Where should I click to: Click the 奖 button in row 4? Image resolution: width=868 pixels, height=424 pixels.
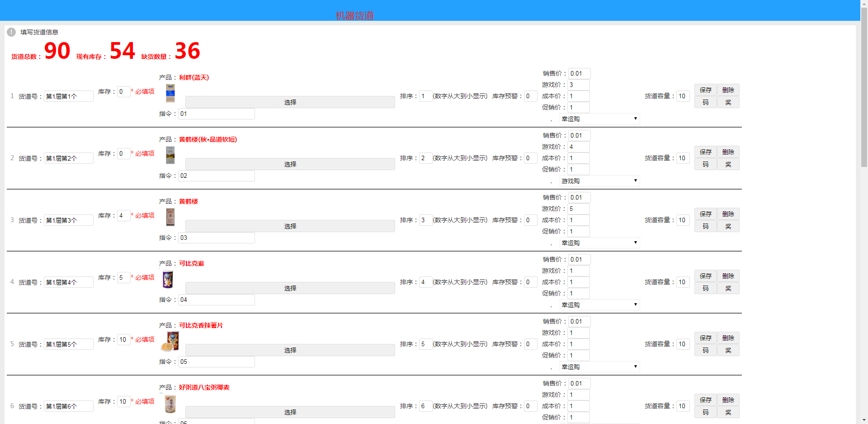[728, 288]
